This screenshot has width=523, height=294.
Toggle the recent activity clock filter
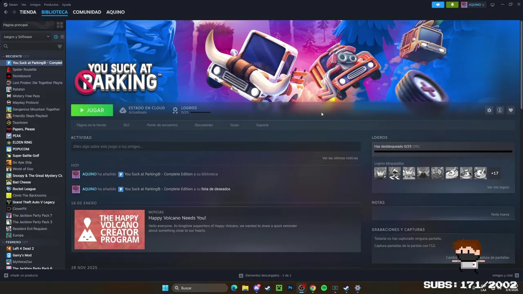(56, 37)
